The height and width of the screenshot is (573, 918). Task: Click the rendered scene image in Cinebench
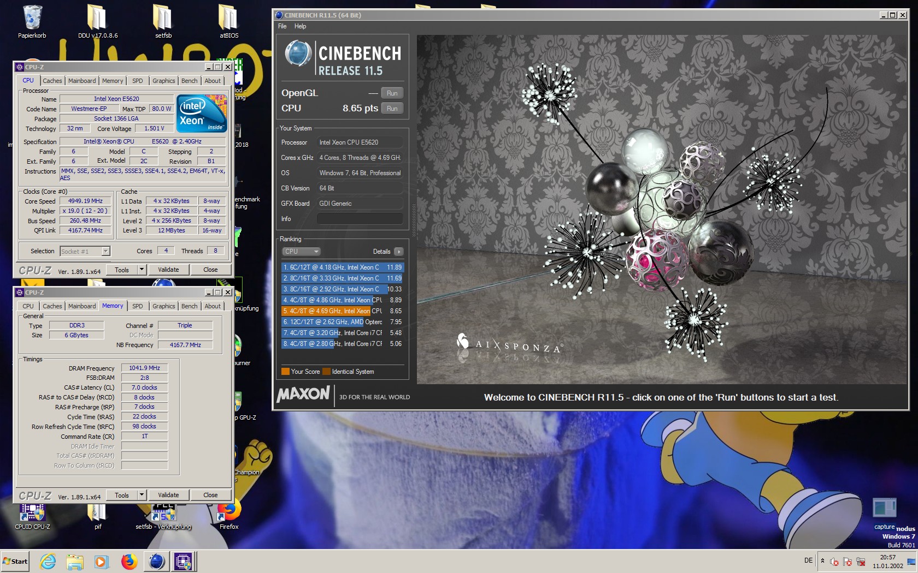click(661, 210)
